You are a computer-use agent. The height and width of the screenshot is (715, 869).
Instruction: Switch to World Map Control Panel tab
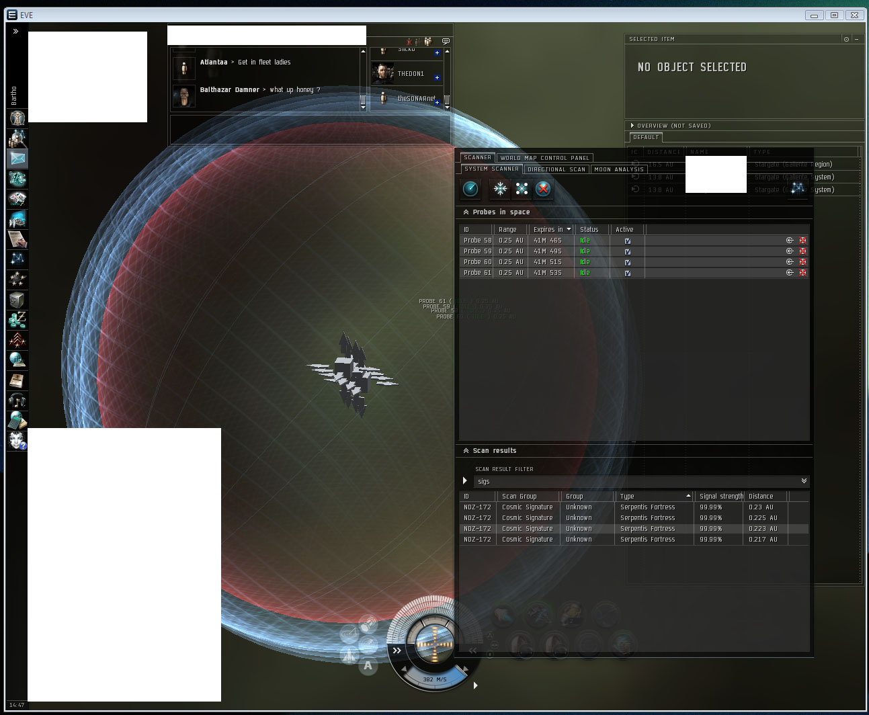click(x=544, y=158)
